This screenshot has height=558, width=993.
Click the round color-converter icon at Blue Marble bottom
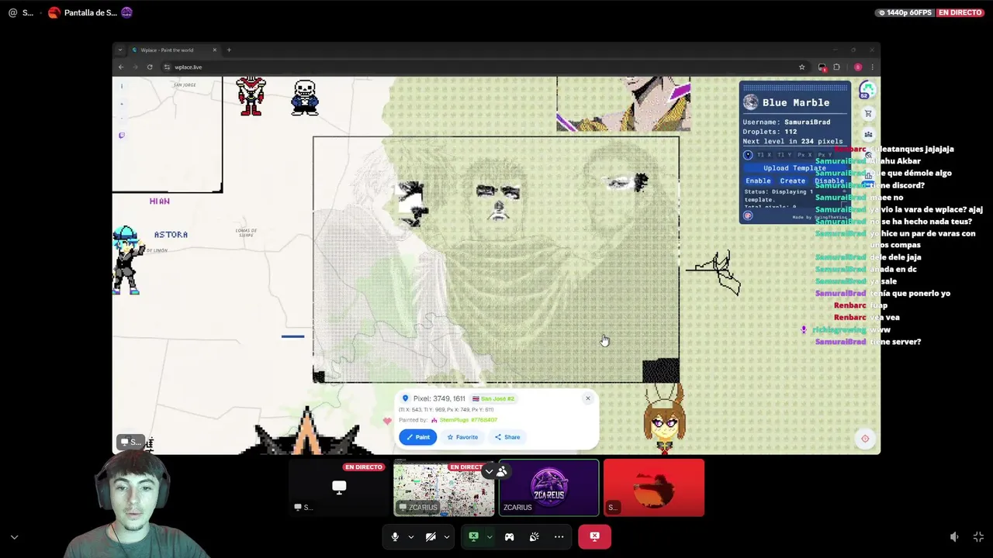click(x=748, y=216)
